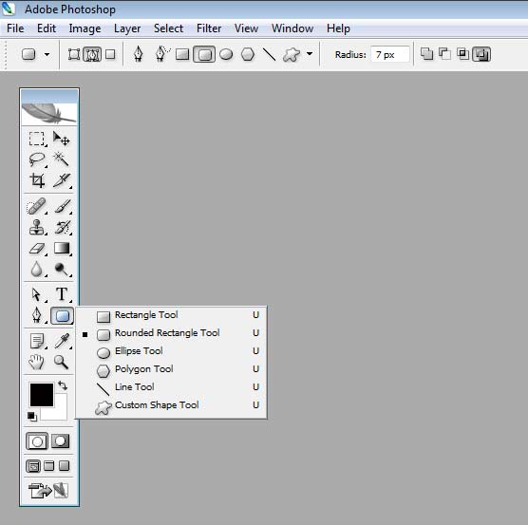The height and width of the screenshot is (525, 528).
Task: Click the Freeform Pen tool in options bar
Action: [x=162, y=54]
